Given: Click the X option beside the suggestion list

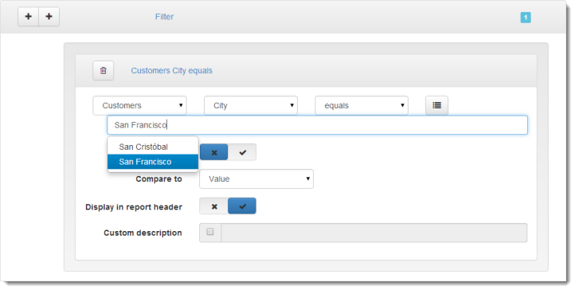Looking at the screenshot, I should 214,152.
